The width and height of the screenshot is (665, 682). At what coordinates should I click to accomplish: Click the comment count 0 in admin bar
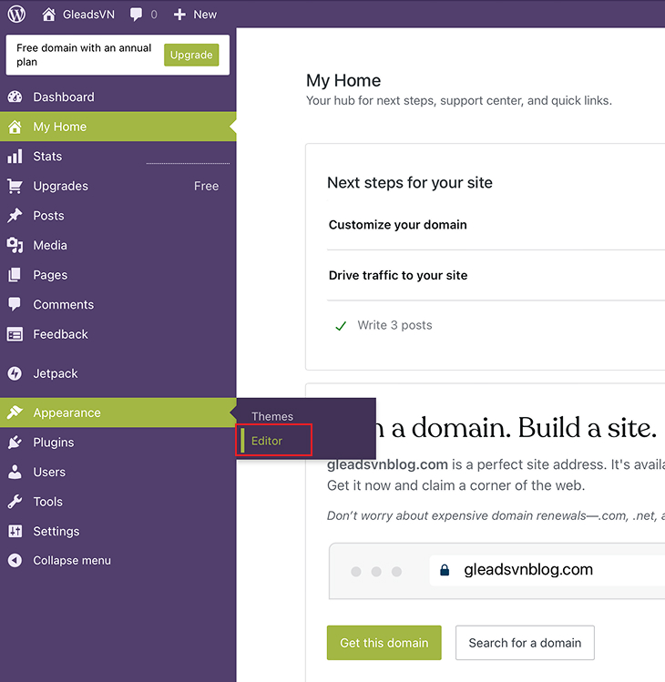point(154,15)
